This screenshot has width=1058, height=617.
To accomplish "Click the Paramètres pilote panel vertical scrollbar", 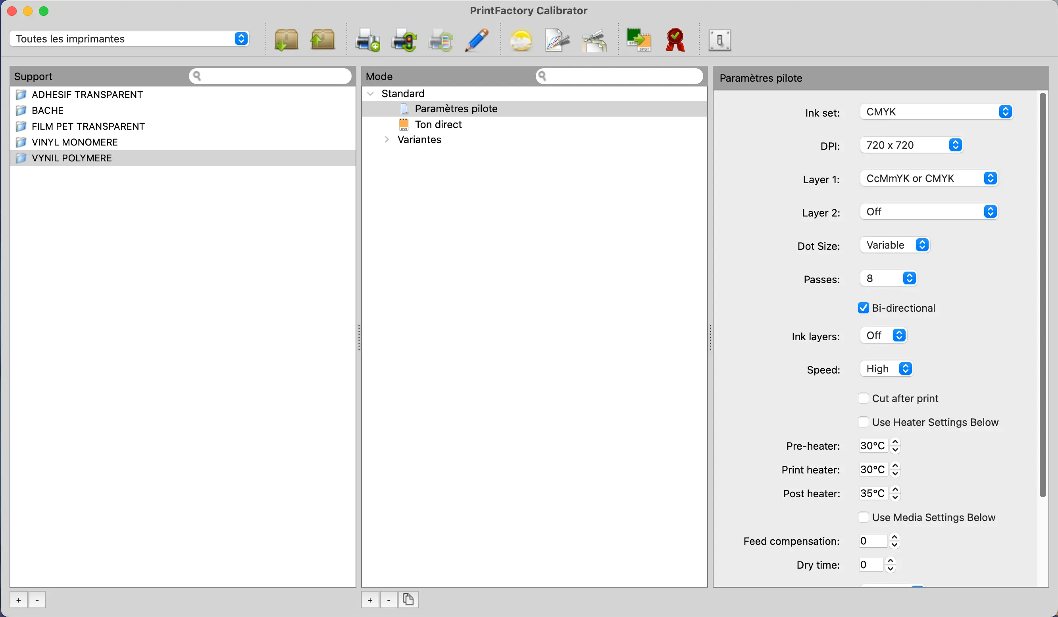I will (x=1043, y=295).
